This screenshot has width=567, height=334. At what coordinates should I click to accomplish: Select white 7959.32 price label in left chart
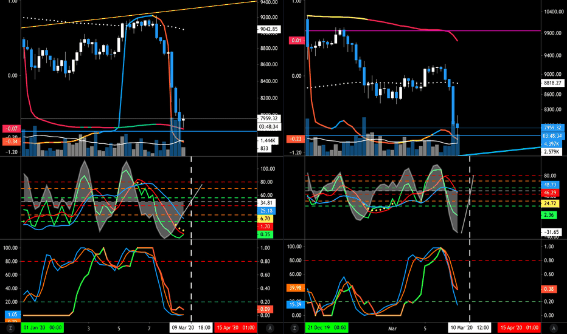click(269, 118)
